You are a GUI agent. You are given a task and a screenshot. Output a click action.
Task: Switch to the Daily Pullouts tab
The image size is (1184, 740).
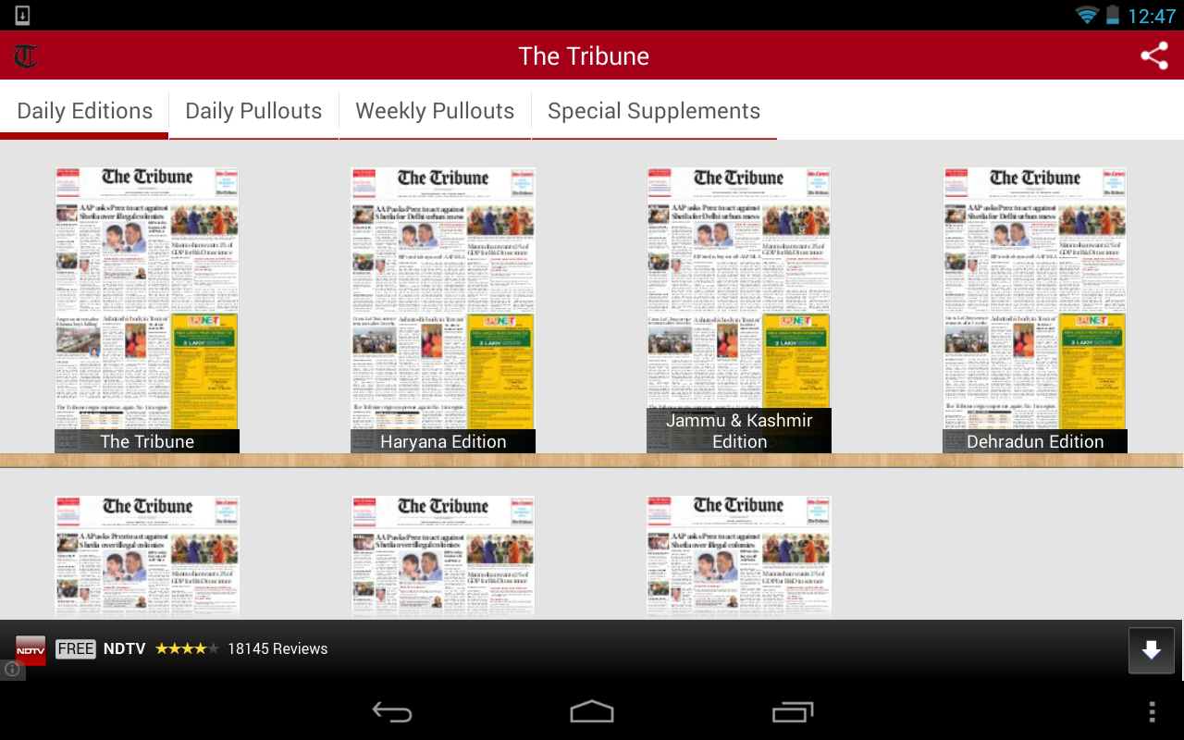point(253,111)
